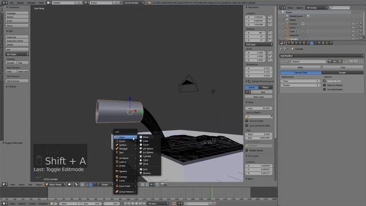Toggle Lock to Cursor checkbox
366x206 pixels.
[246, 121]
